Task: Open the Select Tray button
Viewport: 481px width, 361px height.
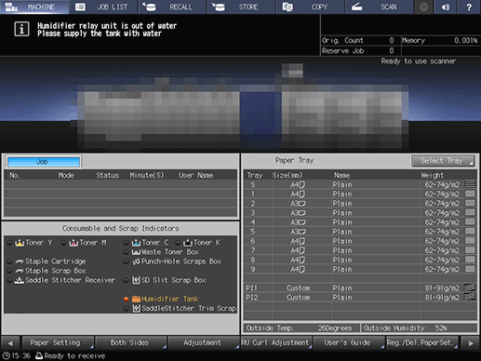Action: 443,161
